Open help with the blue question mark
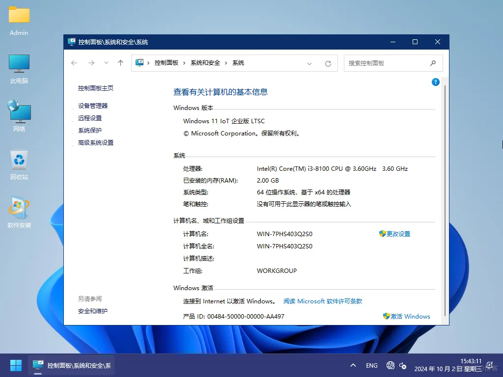This screenshot has width=503, height=377. 435,82
